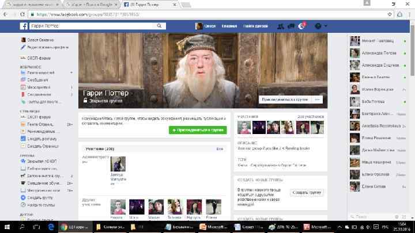Screen dimensions: 415x233
Task: Open Редактировать профиль link
Action: [x=48, y=47]
